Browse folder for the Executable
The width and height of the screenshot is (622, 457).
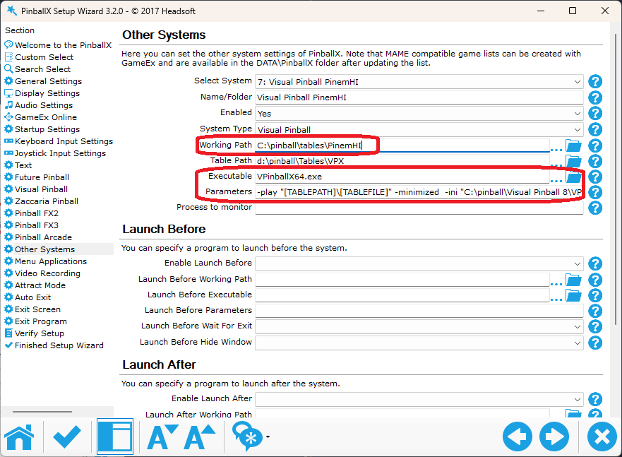tap(573, 177)
